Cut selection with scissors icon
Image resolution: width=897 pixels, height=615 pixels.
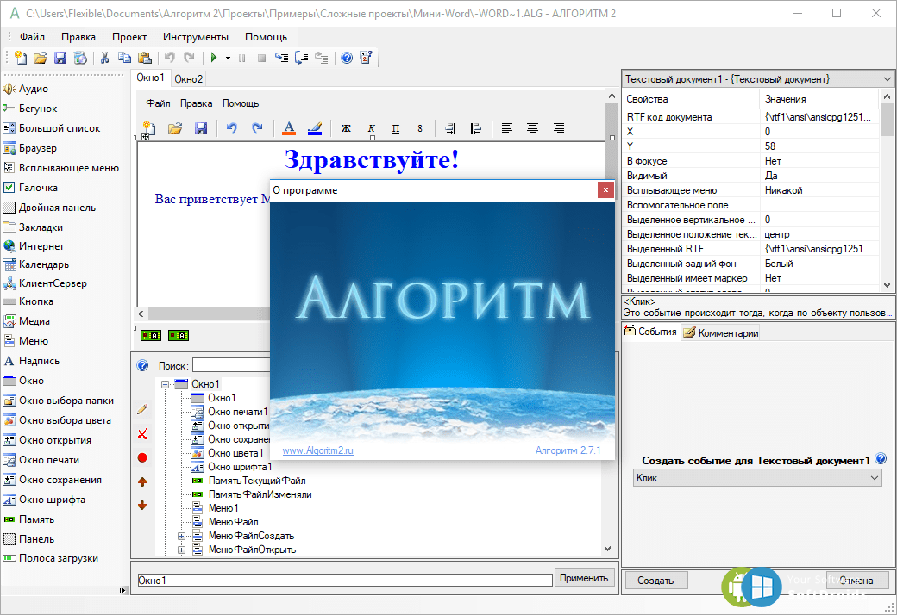104,57
